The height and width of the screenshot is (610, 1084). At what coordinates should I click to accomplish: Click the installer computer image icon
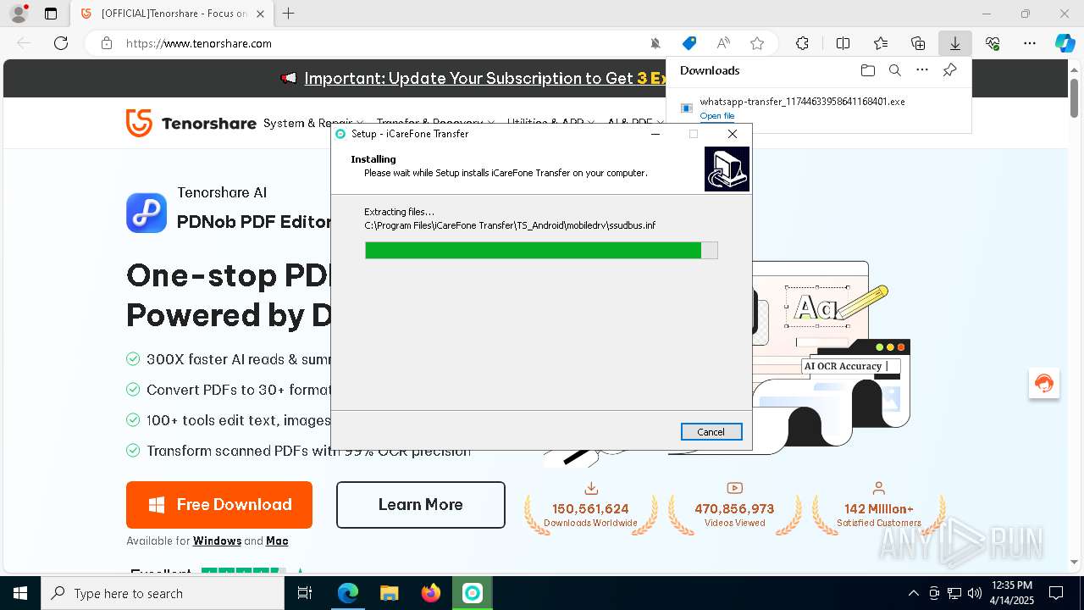coord(727,169)
